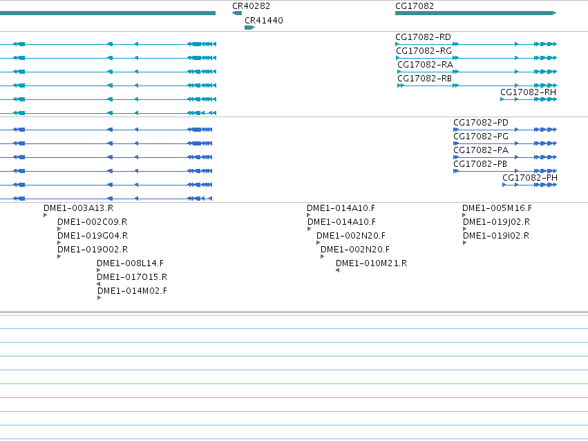Click the purple arrow under DME1-008L14.F

tap(99, 270)
